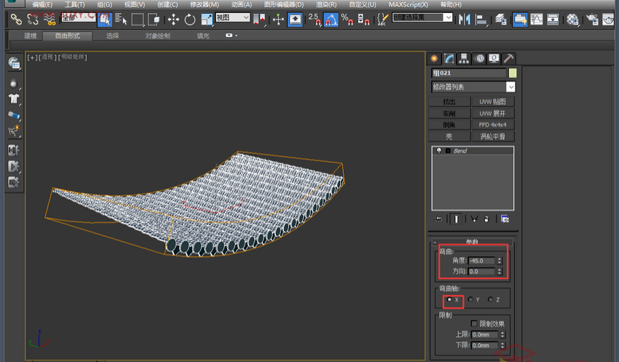Select the Y bend axis radio button
619x362 pixels.
(x=471, y=299)
